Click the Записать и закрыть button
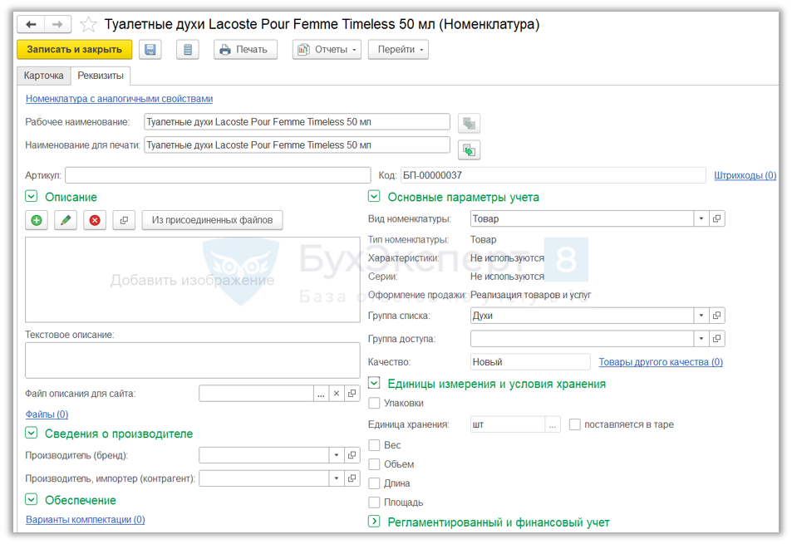This screenshot has width=792, height=544. [74, 50]
